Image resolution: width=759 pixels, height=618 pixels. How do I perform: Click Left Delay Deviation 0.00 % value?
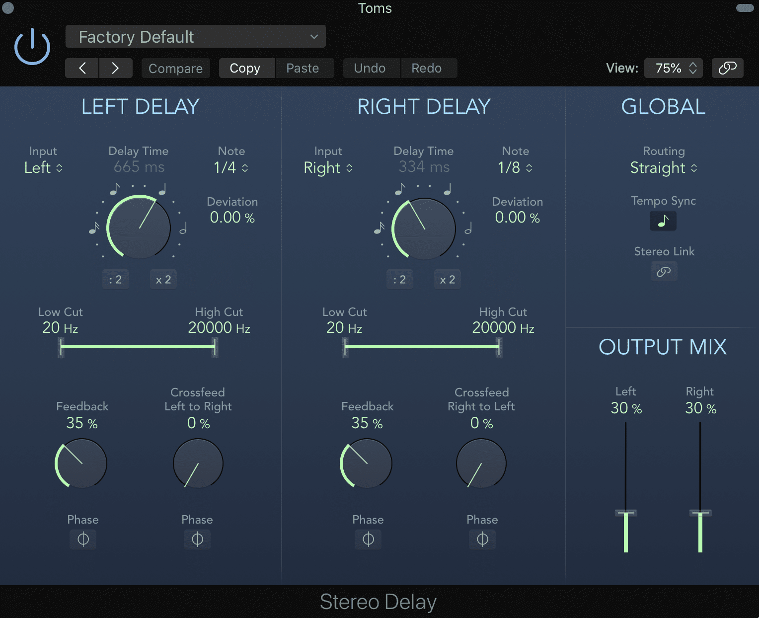click(x=232, y=218)
